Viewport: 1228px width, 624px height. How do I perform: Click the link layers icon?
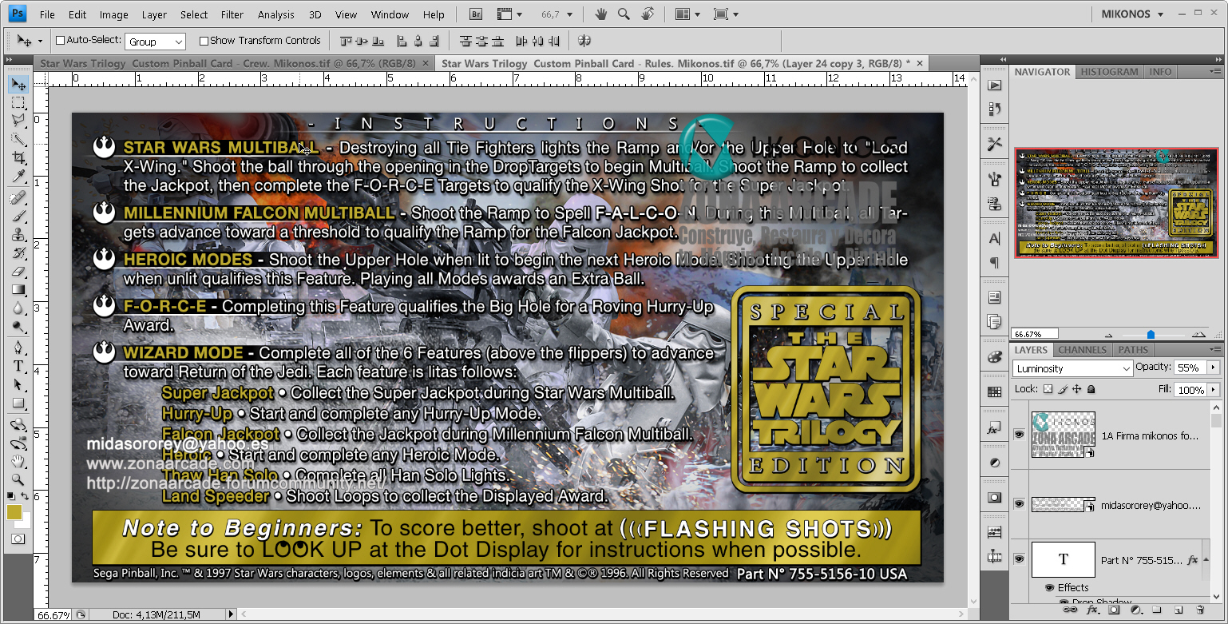pyautogui.click(x=1069, y=610)
